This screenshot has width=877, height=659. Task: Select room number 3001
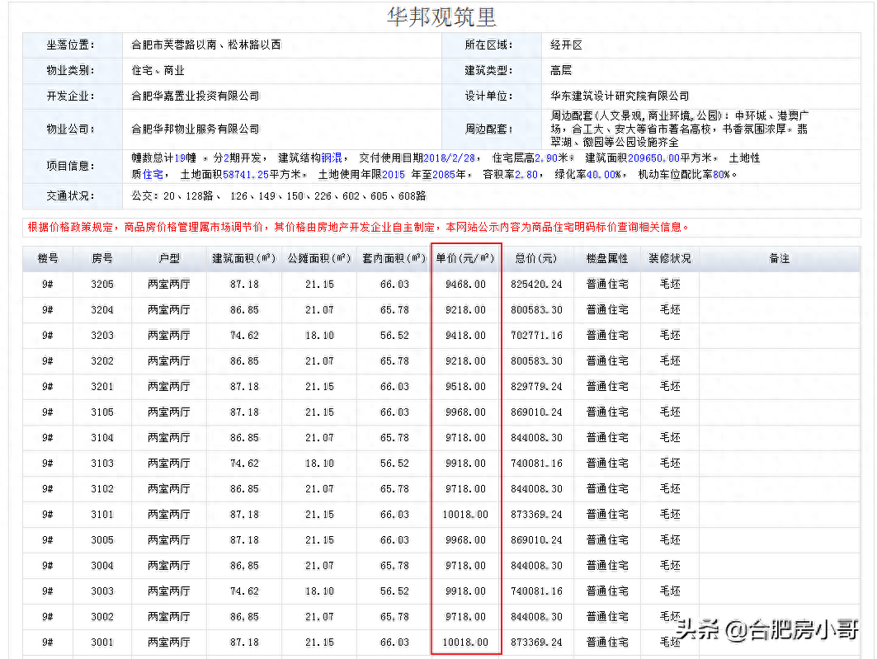(101, 643)
